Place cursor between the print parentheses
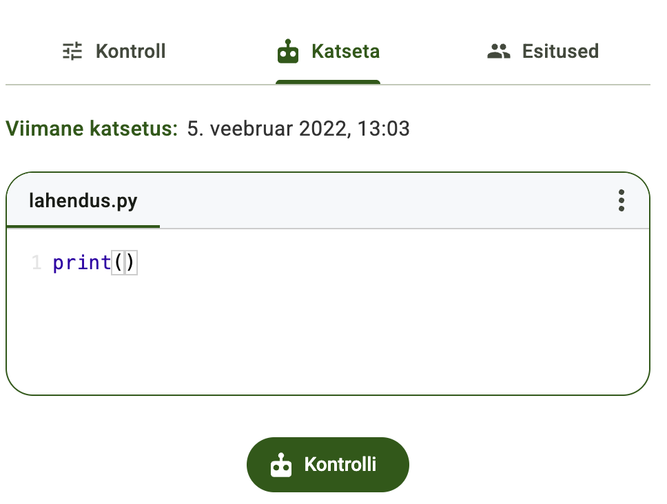 pos(125,262)
